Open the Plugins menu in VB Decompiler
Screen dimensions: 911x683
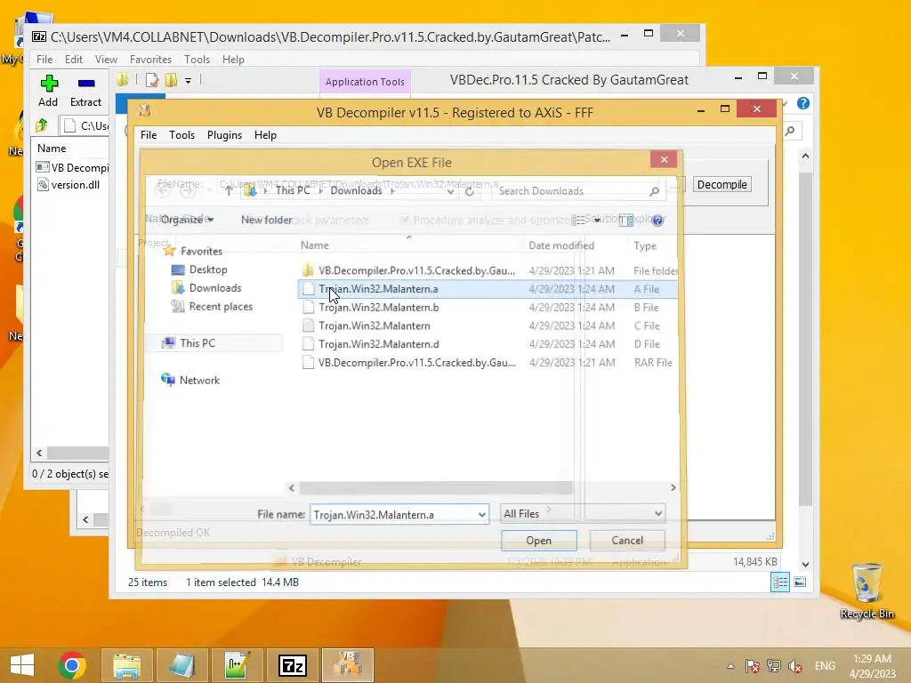click(224, 135)
